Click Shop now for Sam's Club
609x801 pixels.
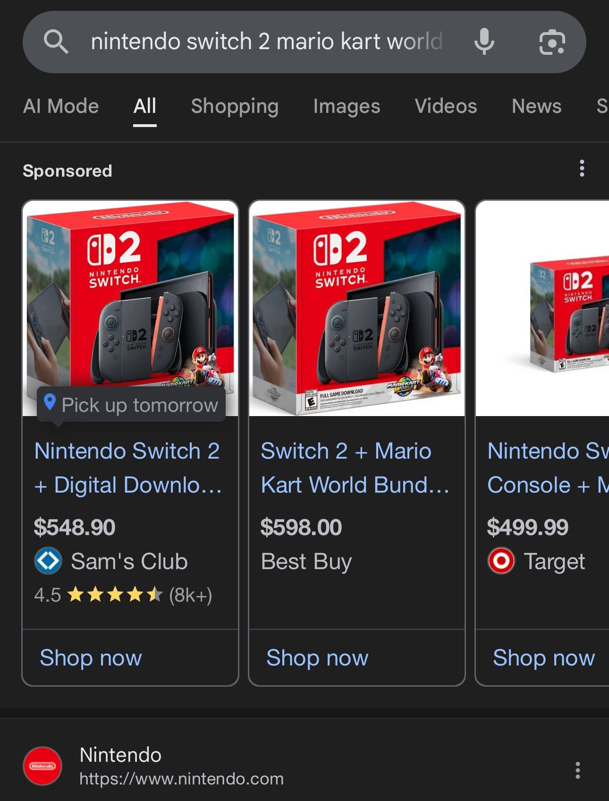point(91,657)
